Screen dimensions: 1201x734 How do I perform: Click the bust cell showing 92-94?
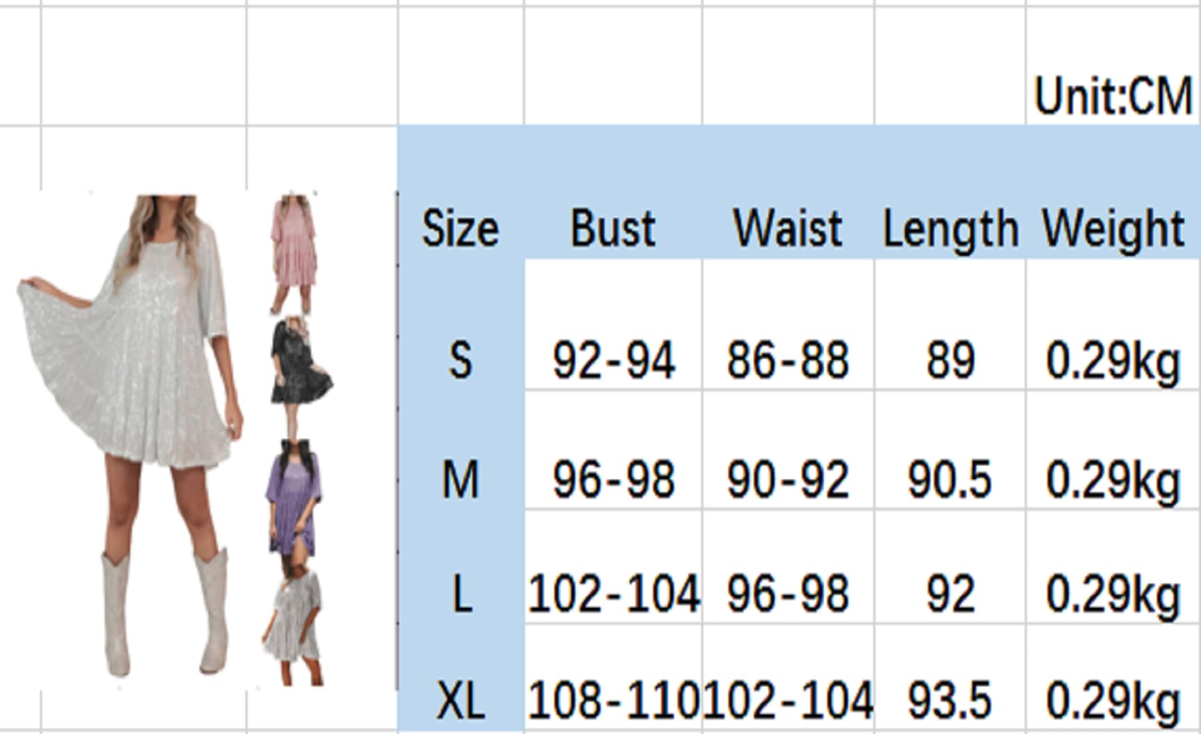click(613, 361)
